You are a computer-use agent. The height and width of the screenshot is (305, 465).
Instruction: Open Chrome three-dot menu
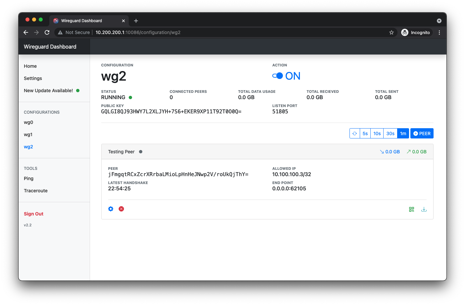(439, 32)
